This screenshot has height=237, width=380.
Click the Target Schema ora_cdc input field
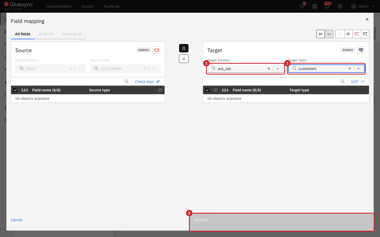click(245, 69)
